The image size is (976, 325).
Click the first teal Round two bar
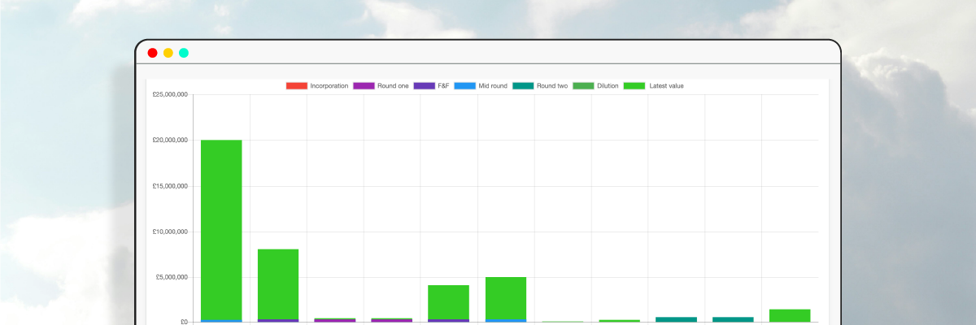click(677, 319)
